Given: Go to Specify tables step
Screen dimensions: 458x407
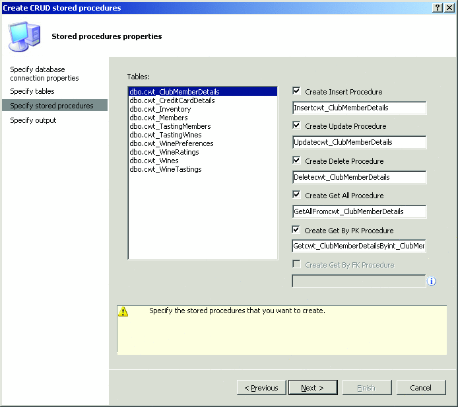Looking at the screenshot, I should [x=32, y=91].
